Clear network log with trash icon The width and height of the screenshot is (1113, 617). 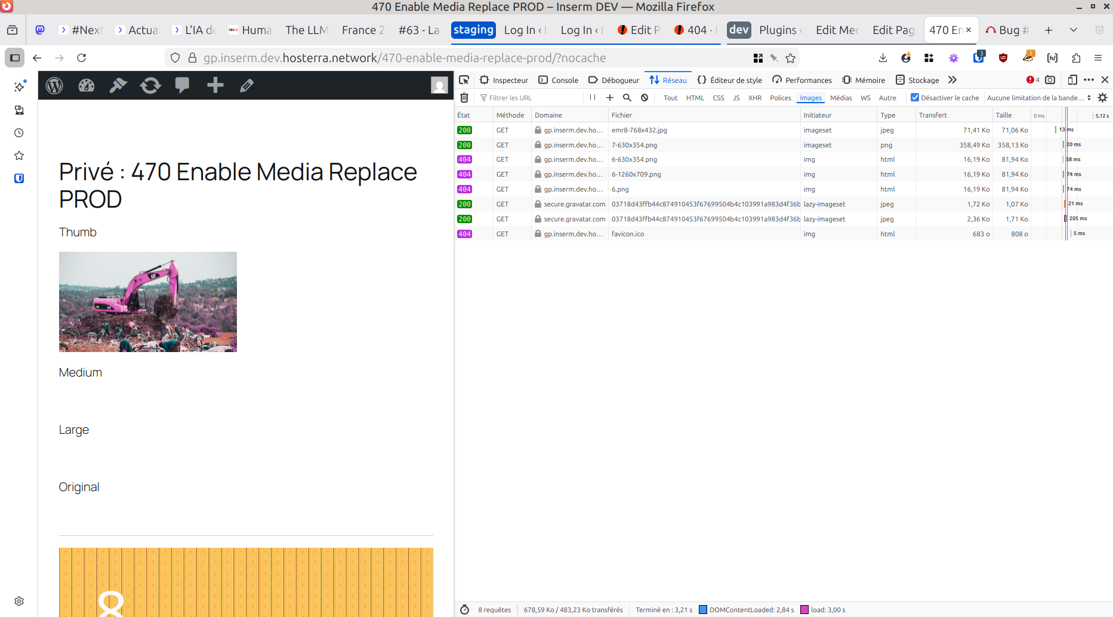pyautogui.click(x=464, y=98)
